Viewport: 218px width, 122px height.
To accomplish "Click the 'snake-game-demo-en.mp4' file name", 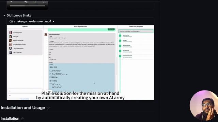I will tap(33, 21).
